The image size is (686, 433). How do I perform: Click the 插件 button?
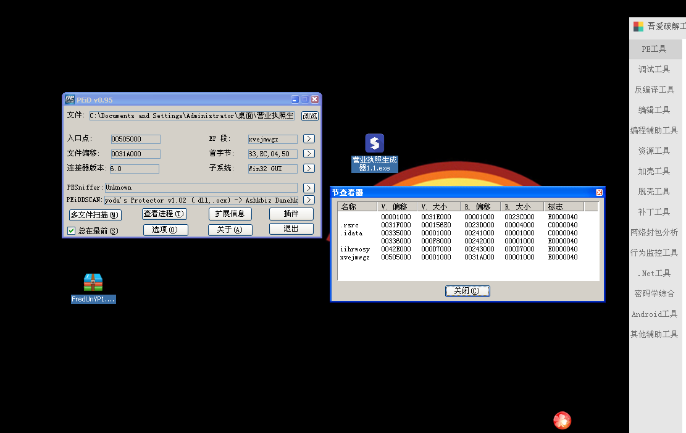291,214
